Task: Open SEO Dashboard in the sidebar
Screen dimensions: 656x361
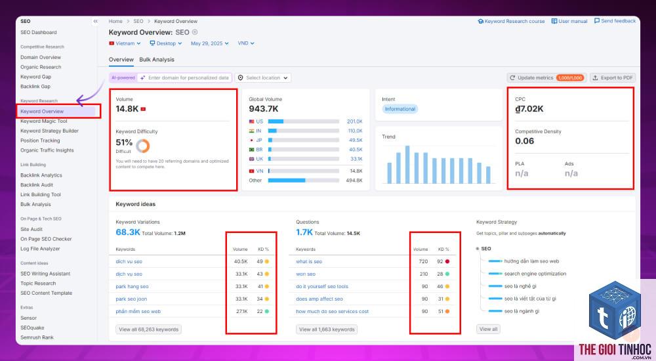Action: click(x=39, y=32)
